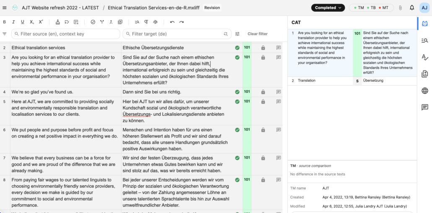Apply underline formatting
Screen dimensions: 432x213
click(x=23, y=22)
